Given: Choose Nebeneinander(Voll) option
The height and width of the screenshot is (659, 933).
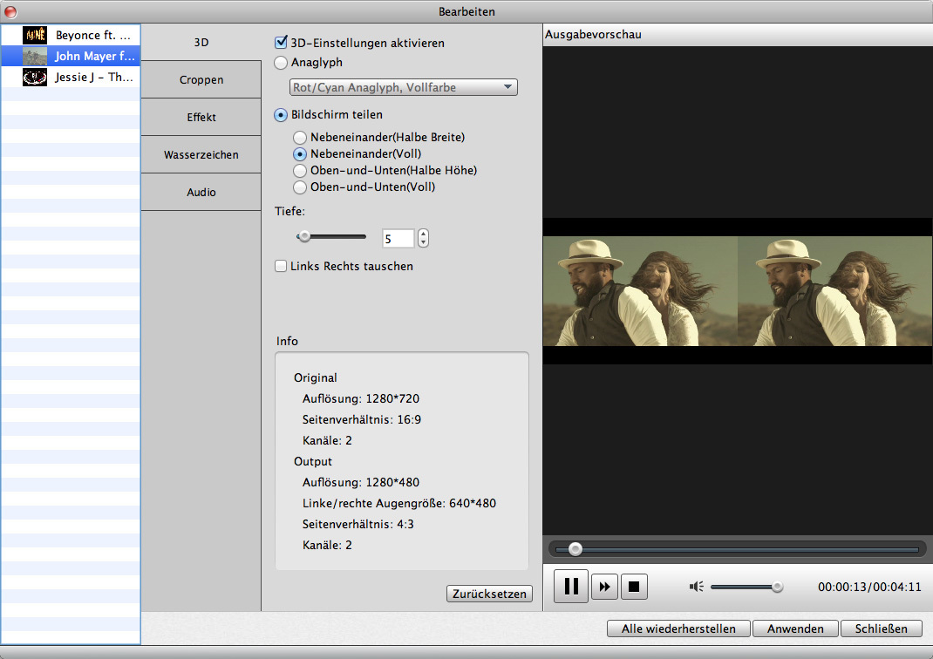Looking at the screenshot, I should 300,154.
